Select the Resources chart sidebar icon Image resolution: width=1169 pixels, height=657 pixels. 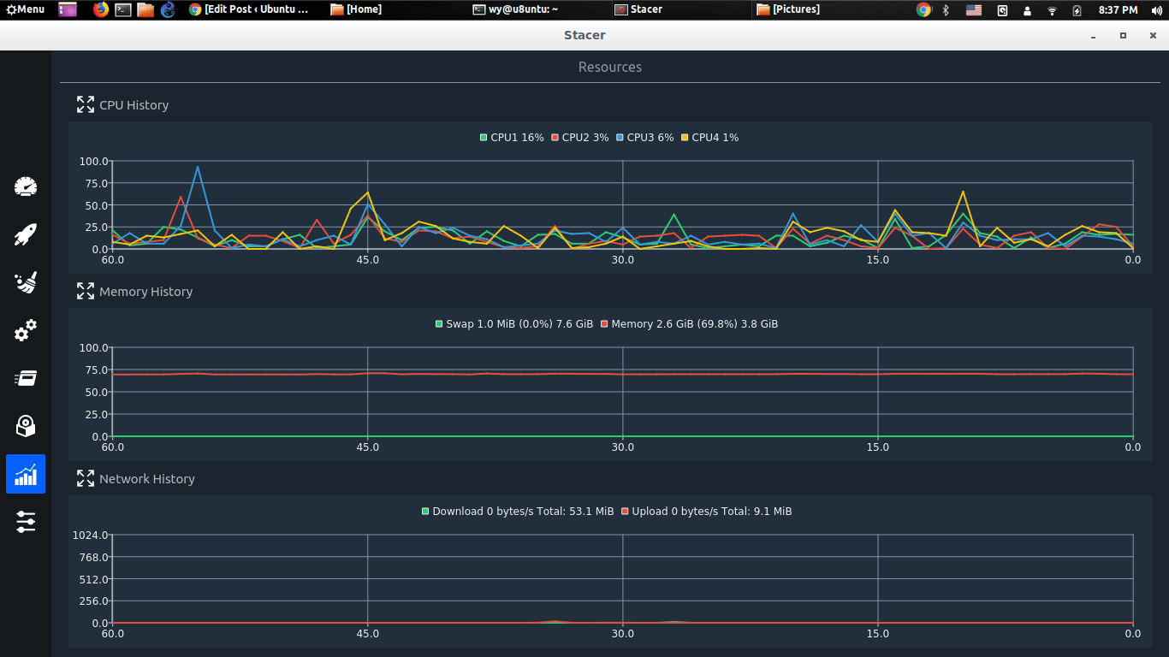pos(26,474)
